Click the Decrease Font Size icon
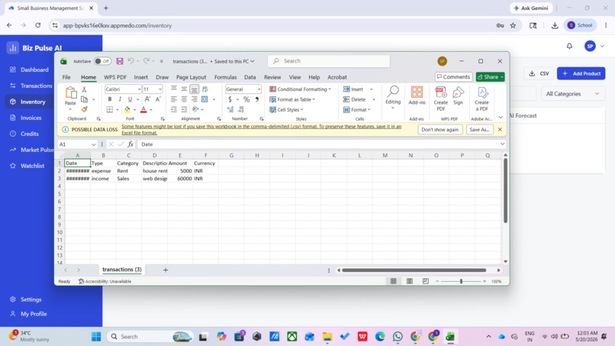The height and width of the screenshot is (346, 615). point(158,99)
